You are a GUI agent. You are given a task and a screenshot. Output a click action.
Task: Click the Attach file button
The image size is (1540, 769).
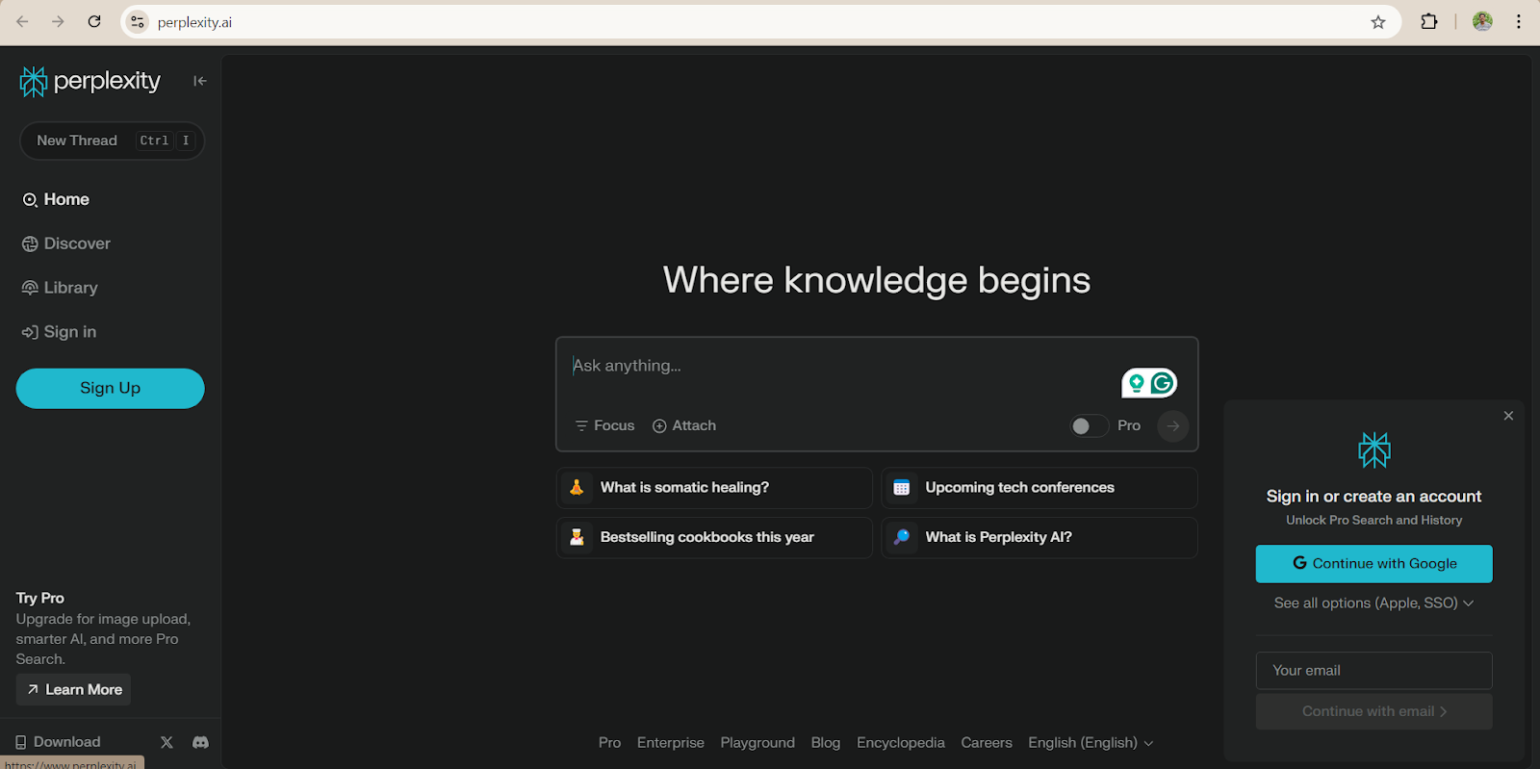[684, 425]
